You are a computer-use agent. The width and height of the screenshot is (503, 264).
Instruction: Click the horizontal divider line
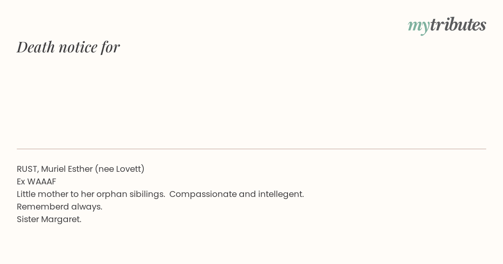[251, 149]
